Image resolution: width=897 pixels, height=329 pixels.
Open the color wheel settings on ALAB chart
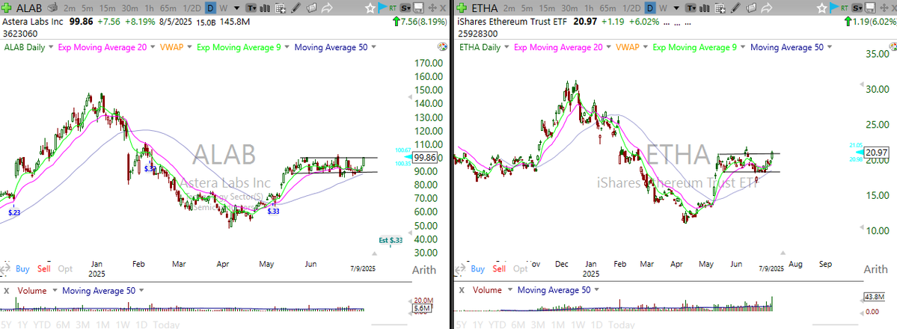pyautogui.click(x=442, y=47)
